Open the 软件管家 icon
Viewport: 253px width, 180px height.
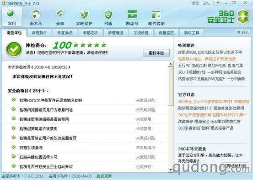156,15
